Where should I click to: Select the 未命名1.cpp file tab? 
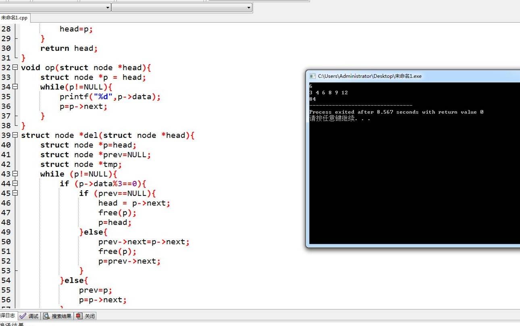[15, 18]
